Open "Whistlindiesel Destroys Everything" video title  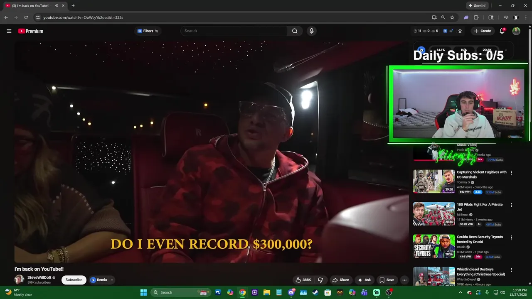tap(481, 272)
